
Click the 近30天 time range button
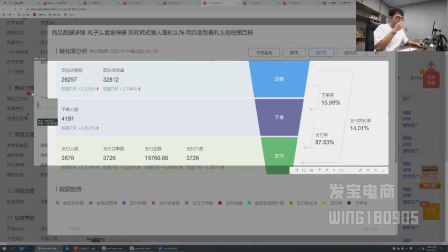pos(347,53)
